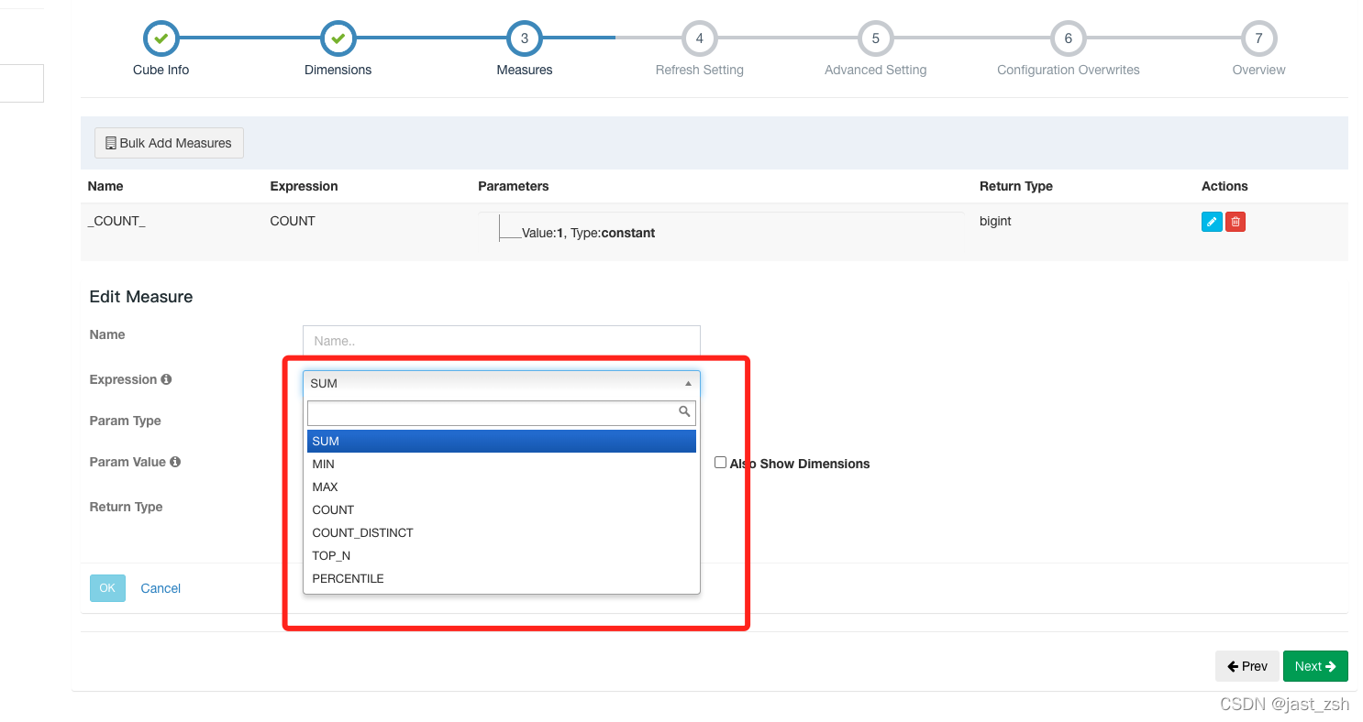
Task: Click the Actions column header
Action: (1224, 186)
